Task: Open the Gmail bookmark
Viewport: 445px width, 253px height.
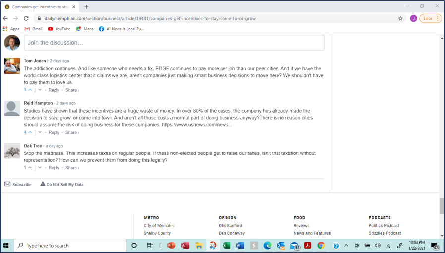Action: point(34,29)
